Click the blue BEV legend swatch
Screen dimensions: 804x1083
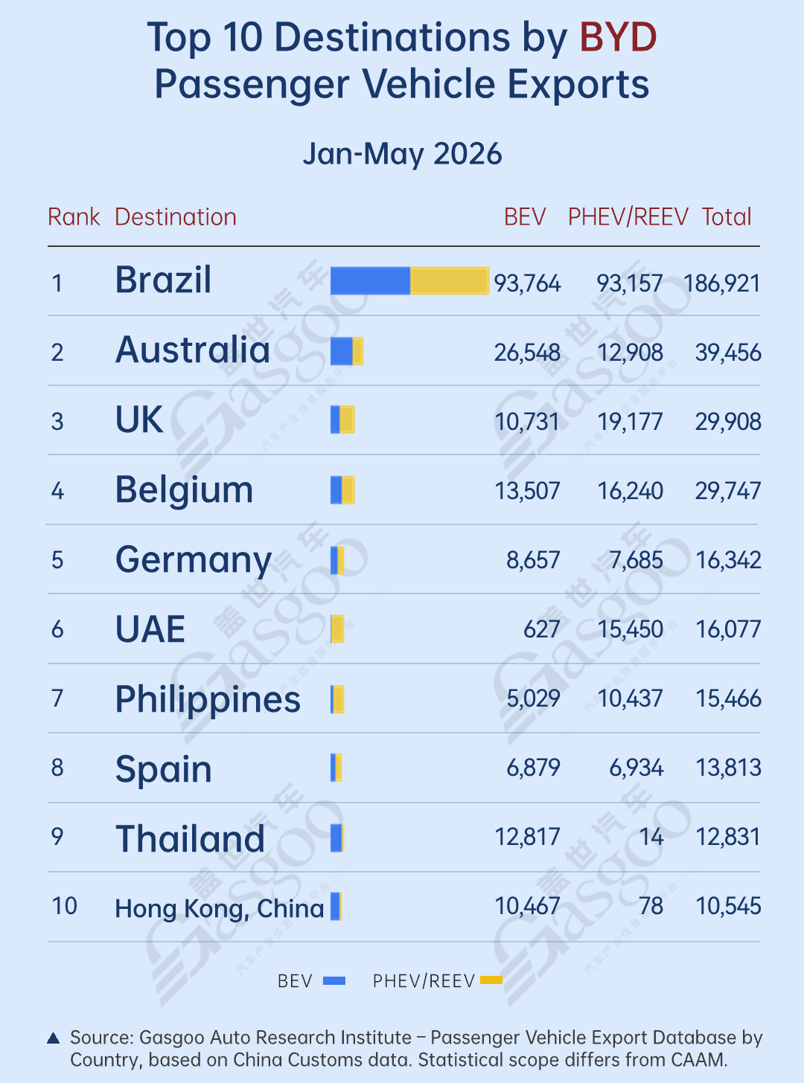click(x=334, y=980)
